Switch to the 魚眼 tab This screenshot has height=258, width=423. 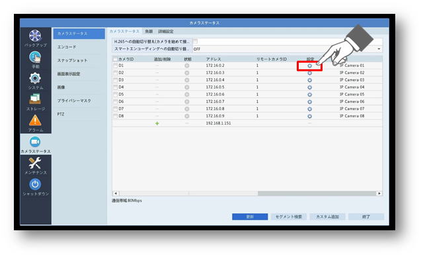coord(149,32)
